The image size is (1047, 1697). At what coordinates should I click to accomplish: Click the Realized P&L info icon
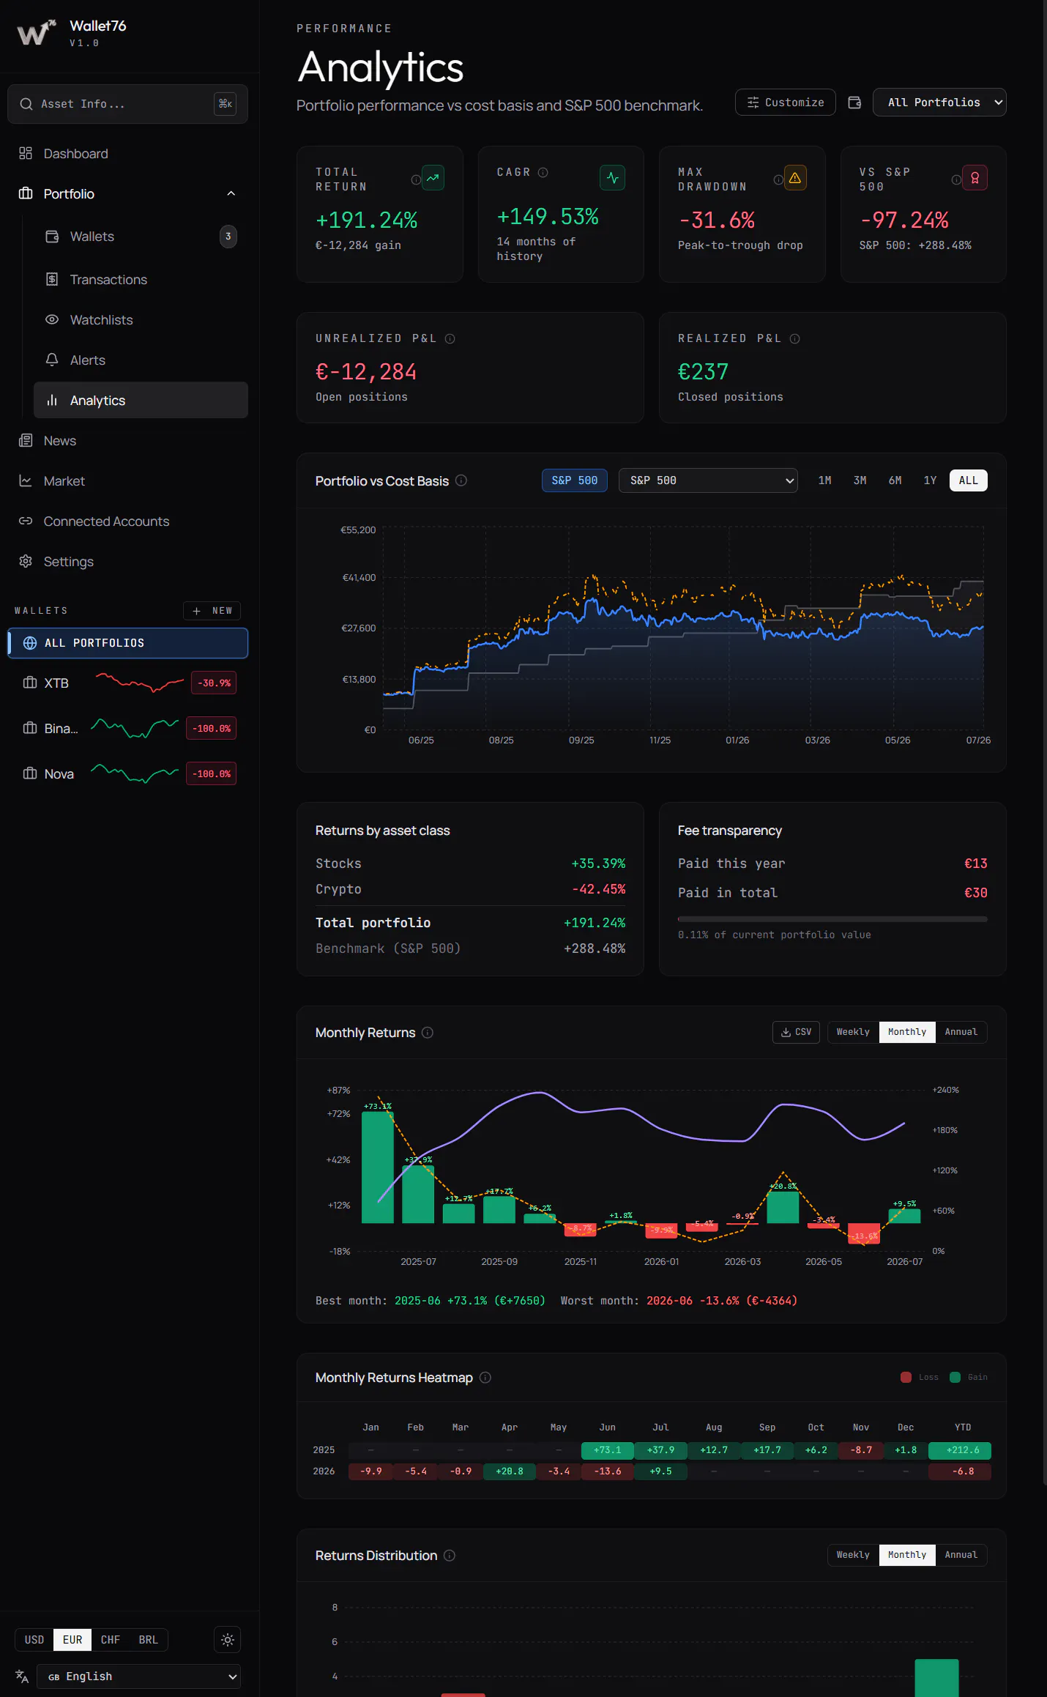coord(795,338)
